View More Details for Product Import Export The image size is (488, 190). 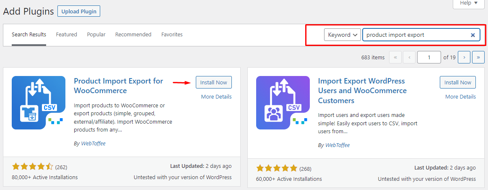click(x=216, y=97)
